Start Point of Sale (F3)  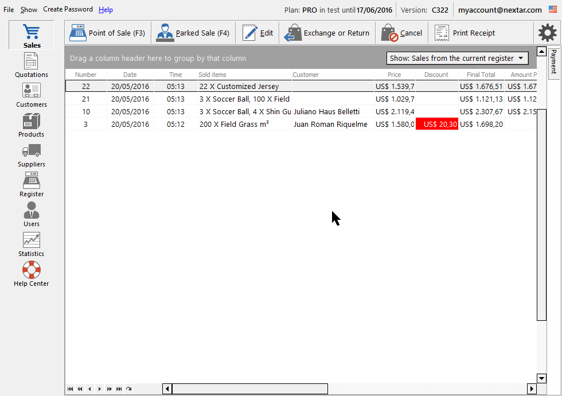pyautogui.click(x=108, y=33)
